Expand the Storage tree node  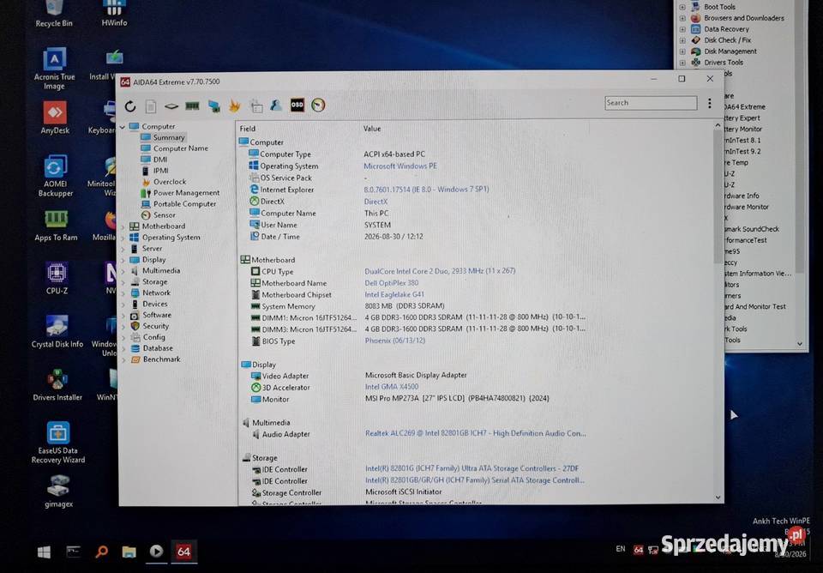[123, 282]
